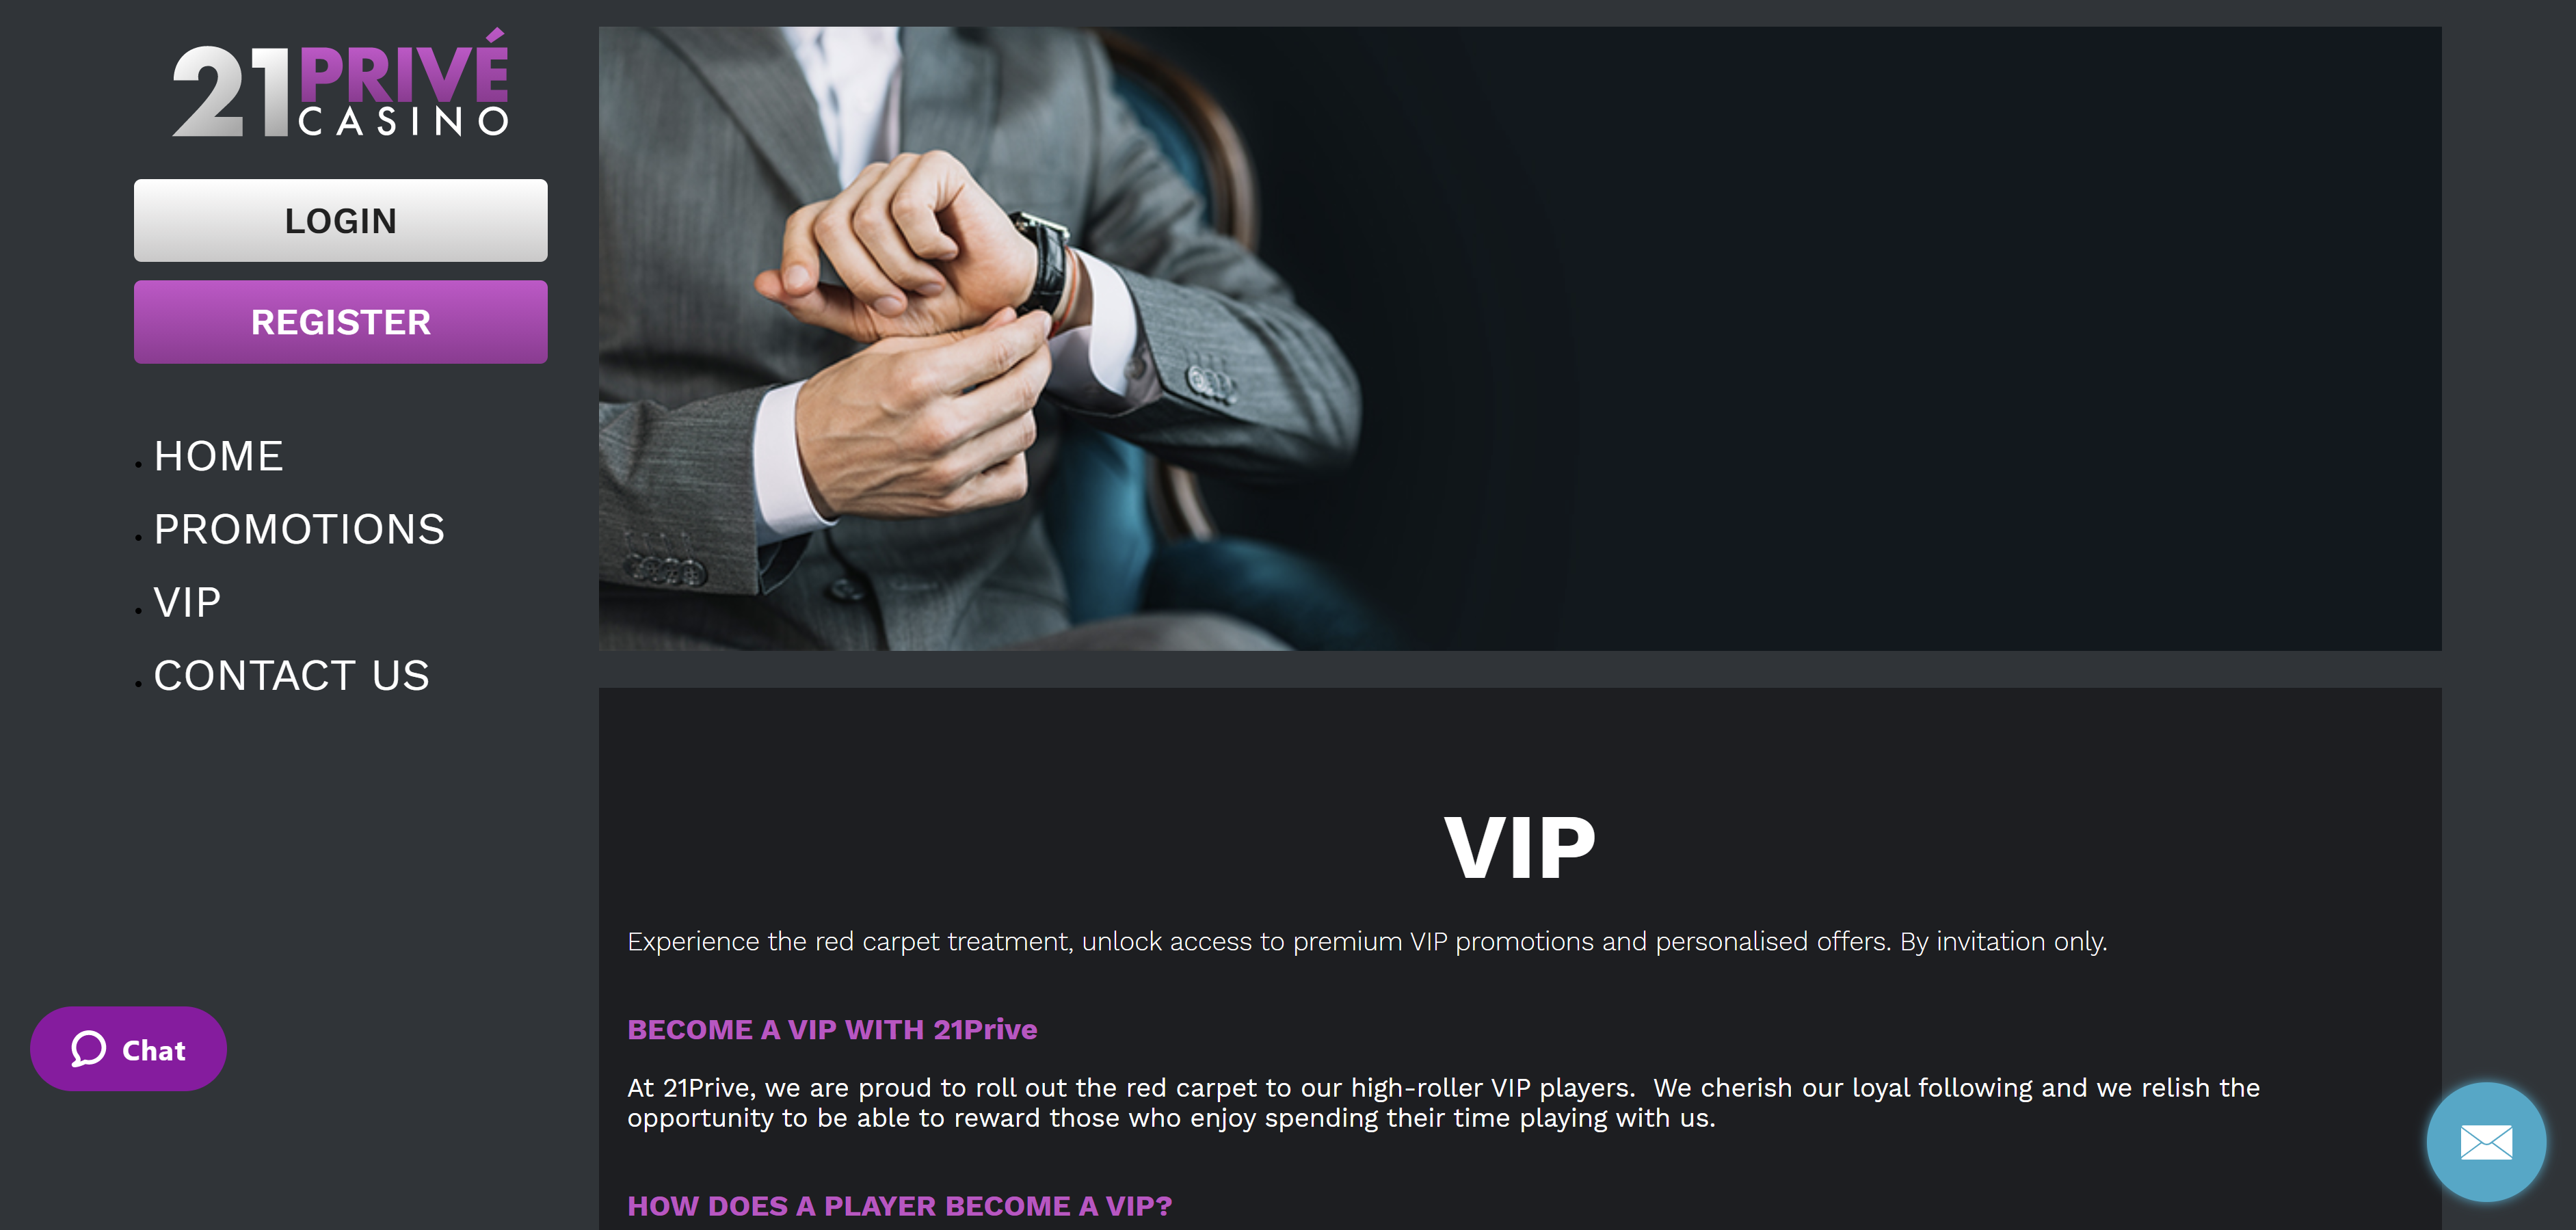Click the bullet dot beside VIP menu item
Image resolution: width=2576 pixels, height=1230 pixels.
138,611
